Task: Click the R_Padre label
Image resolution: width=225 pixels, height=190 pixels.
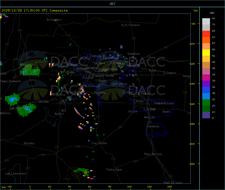Action: [143, 94]
